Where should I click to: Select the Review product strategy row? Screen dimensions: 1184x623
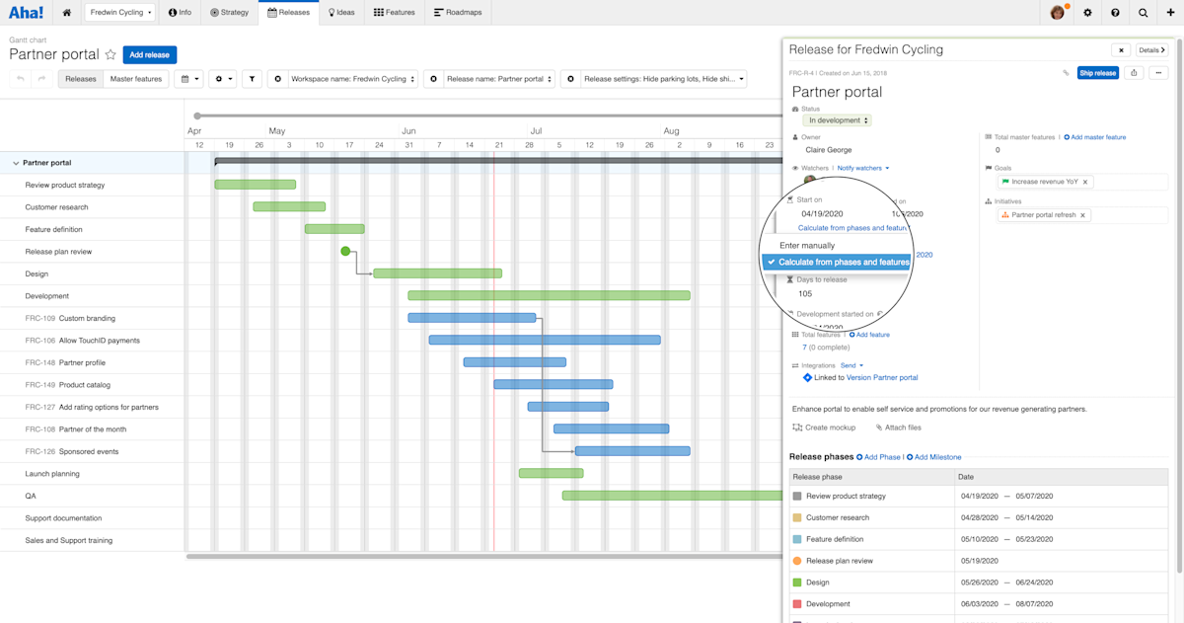click(x=65, y=185)
